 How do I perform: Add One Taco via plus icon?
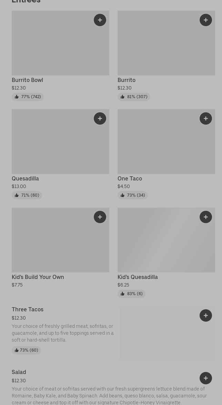[x=206, y=118]
